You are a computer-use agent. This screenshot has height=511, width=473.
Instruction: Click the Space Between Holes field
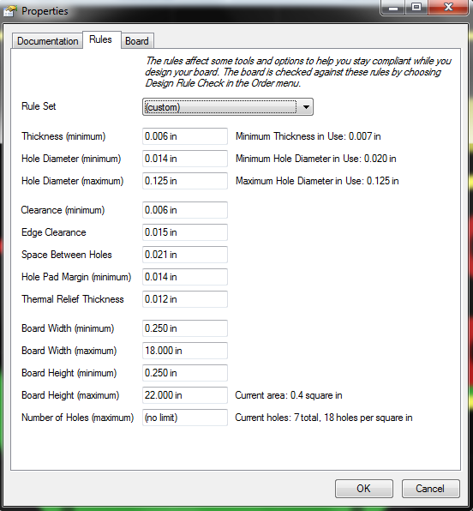(x=185, y=255)
